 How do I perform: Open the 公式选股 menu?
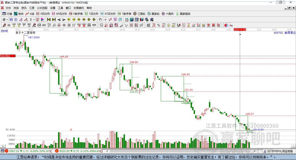click(x=42, y=8)
